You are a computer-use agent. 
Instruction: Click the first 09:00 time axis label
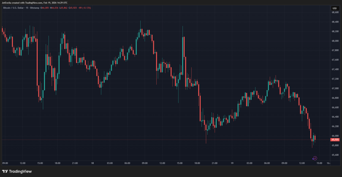click(x=5, y=163)
